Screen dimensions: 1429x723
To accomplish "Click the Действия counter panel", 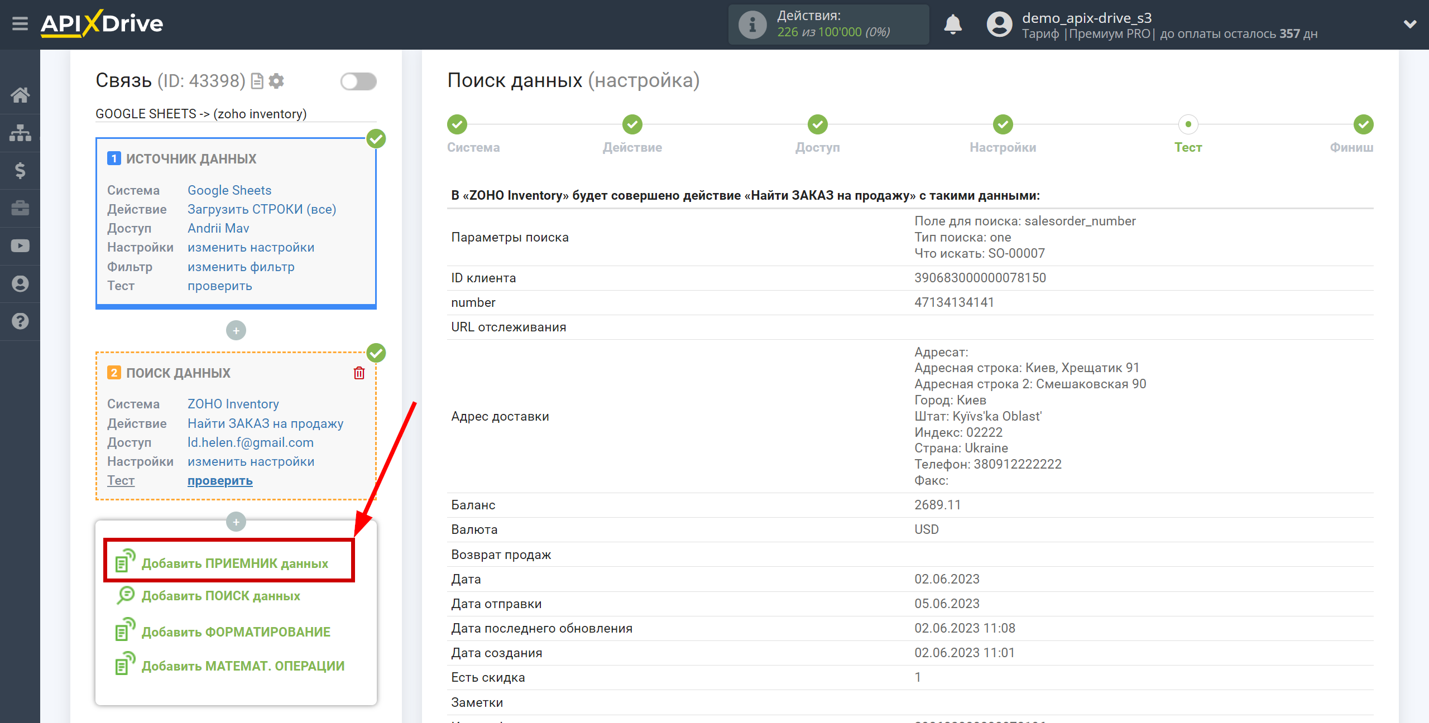I will point(828,25).
